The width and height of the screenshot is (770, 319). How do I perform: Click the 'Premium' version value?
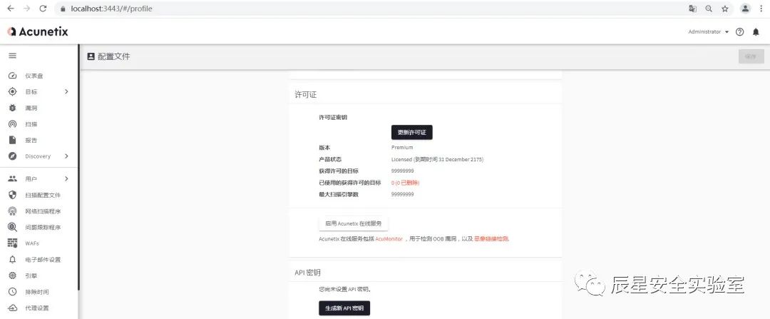pos(402,148)
